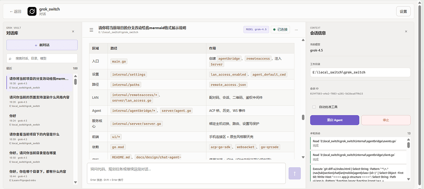The height and width of the screenshot is (189, 424).
Task: Click the lan_access_enabled code tag
Action: (229, 74)
